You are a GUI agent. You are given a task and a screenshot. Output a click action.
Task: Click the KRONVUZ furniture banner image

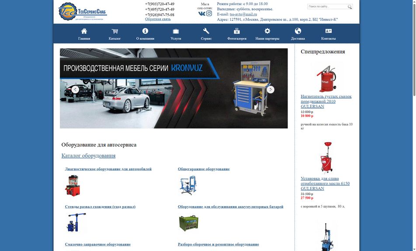[174, 88]
